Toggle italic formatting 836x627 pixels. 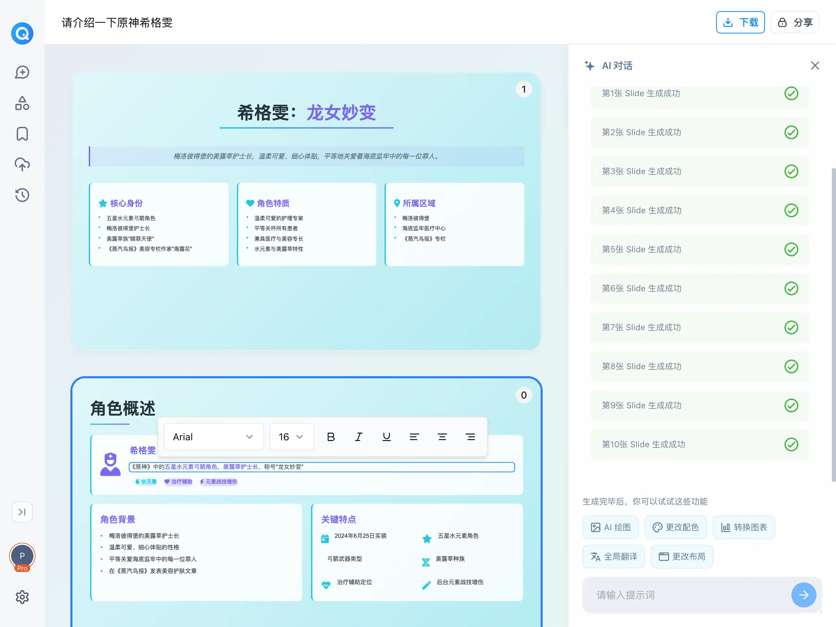358,437
